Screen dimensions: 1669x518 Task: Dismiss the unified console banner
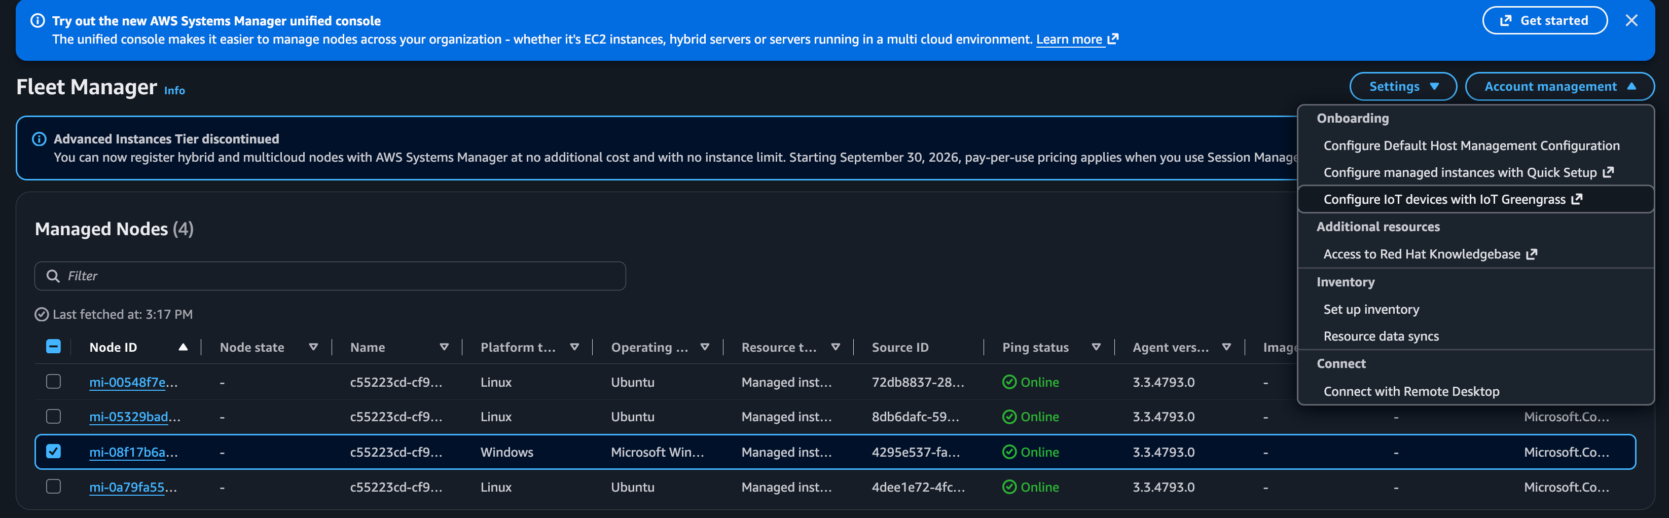pyautogui.click(x=1631, y=21)
